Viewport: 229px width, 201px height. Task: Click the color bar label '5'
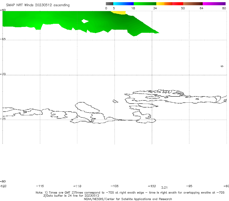[114, 8]
